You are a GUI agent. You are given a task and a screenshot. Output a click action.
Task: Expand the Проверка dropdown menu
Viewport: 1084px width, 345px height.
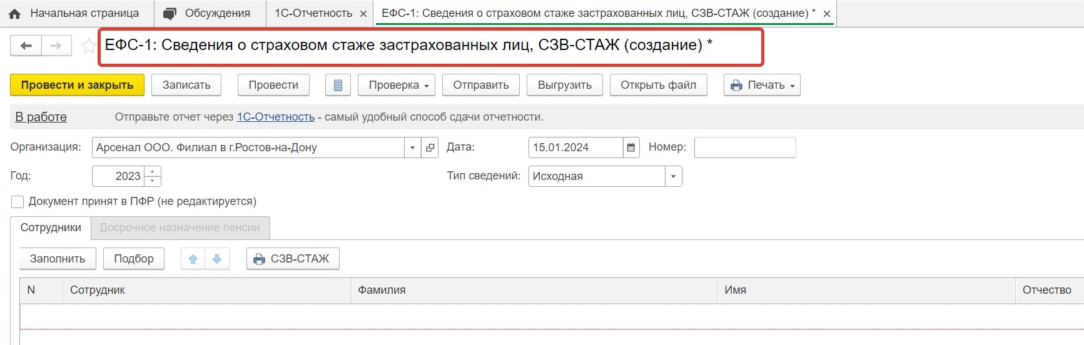coord(398,85)
